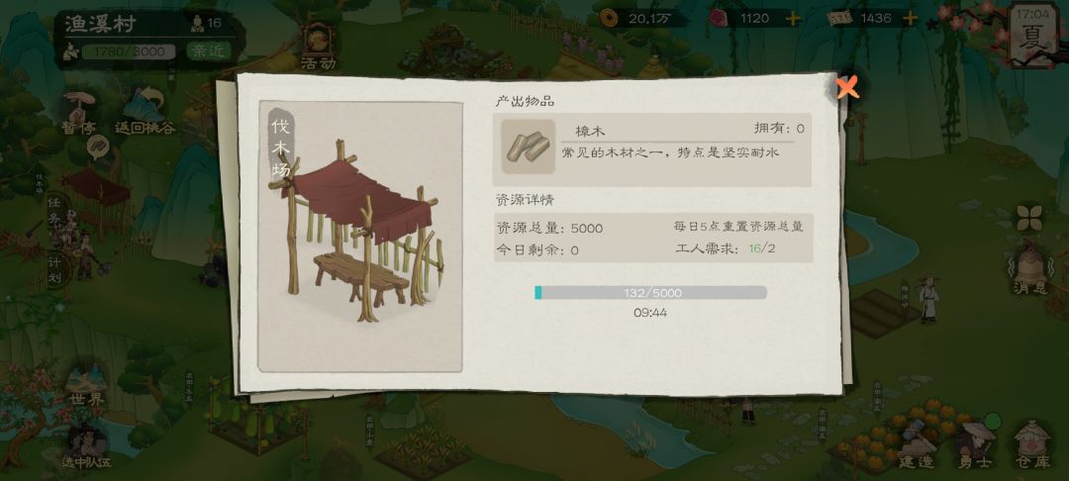Open the 勇士 warriors icon
The image size is (1069, 481).
pos(974,446)
